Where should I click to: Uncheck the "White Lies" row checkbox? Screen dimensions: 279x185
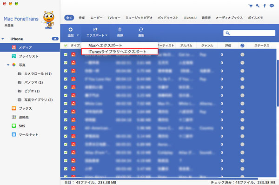tap(66, 104)
